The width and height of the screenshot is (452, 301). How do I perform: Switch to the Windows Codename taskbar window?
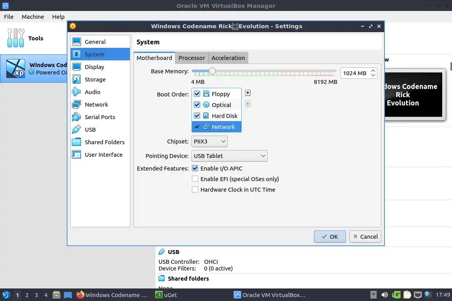point(111,295)
